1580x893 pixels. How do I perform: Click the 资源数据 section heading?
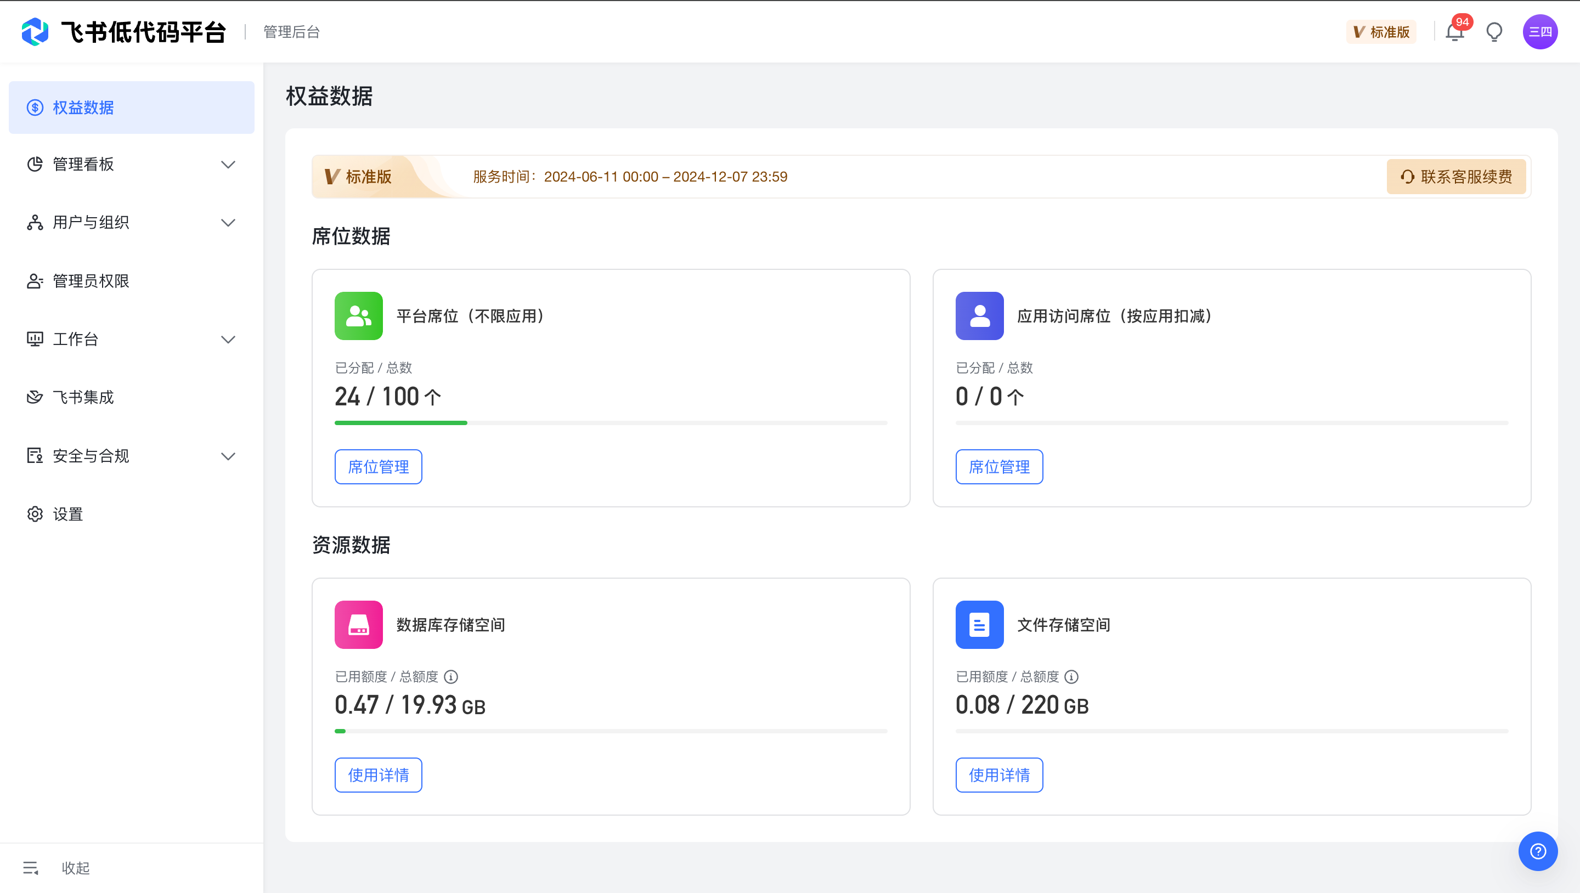pyautogui.click(x=351, y=545)
